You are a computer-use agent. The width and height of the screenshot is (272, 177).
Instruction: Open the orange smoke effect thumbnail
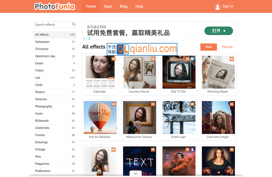(179, 161)
